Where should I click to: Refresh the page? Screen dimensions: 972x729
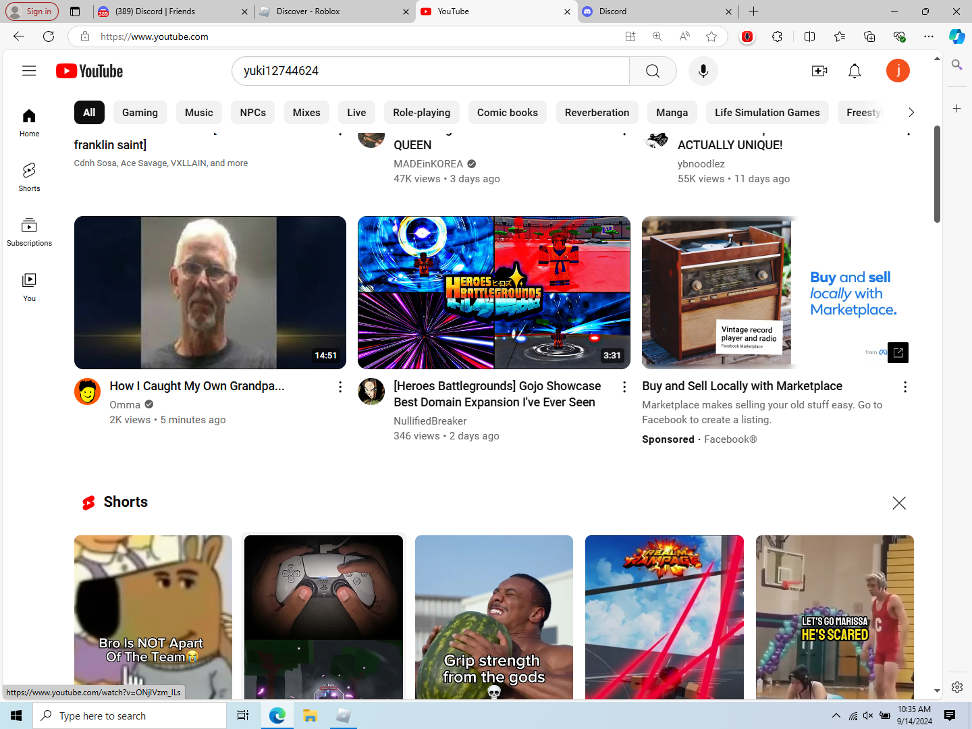click(49, 36)
